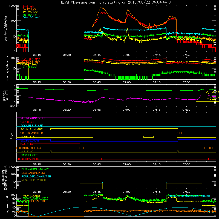Click the FRONT_RATIO_1225 legend label
219x219 pixels.
click(35, 198)
